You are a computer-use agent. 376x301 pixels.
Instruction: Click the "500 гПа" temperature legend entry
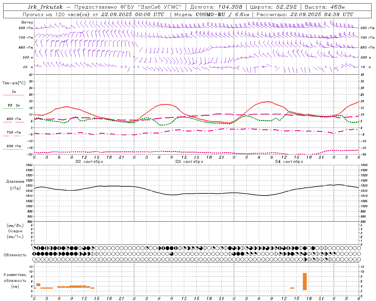(x=14, y=146)
